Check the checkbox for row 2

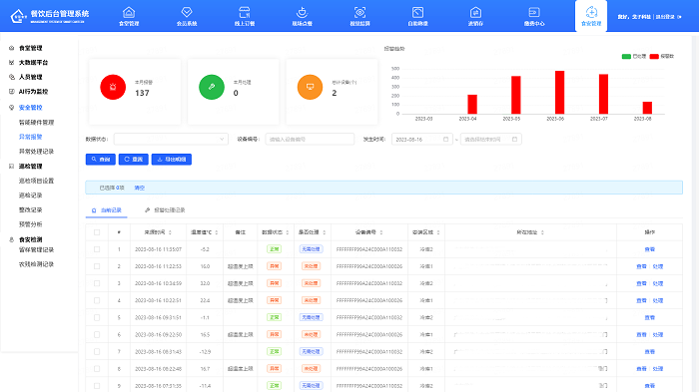coord(97,266)
